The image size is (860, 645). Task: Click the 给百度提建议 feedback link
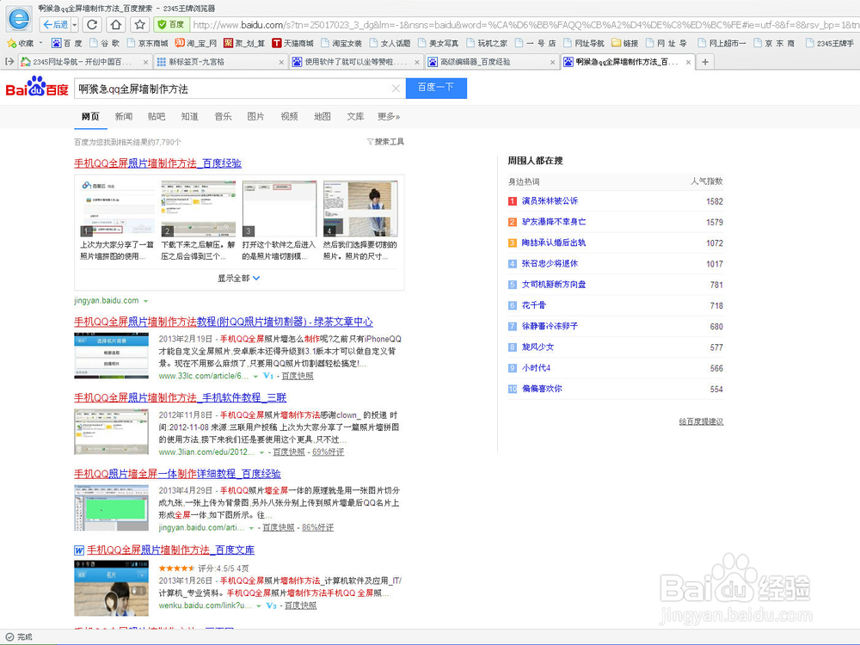coord(701,421)
